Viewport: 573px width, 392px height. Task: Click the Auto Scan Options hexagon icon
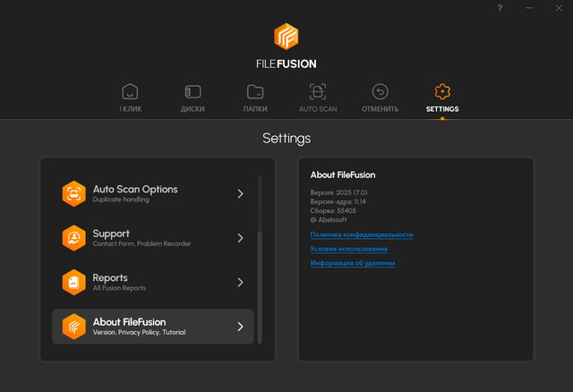pos(73,193)
